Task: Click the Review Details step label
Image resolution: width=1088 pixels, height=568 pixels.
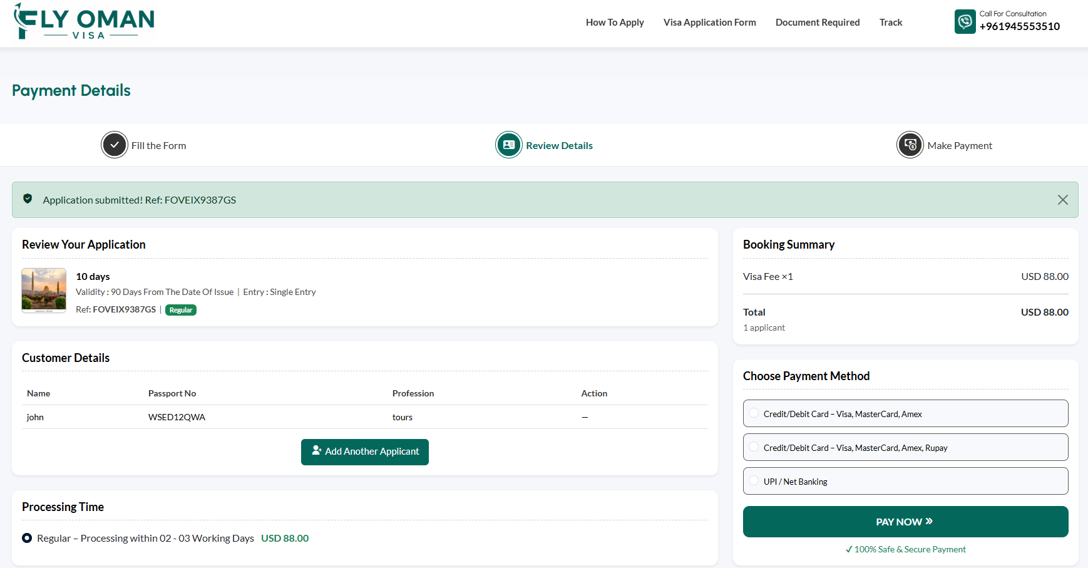Action: click(x=560, y=145)
